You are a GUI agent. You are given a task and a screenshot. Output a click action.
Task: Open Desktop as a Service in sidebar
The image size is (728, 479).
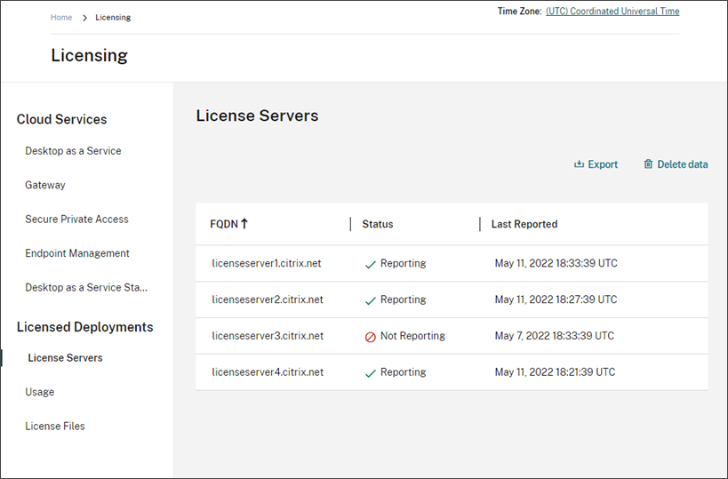[x=73, y=151]
